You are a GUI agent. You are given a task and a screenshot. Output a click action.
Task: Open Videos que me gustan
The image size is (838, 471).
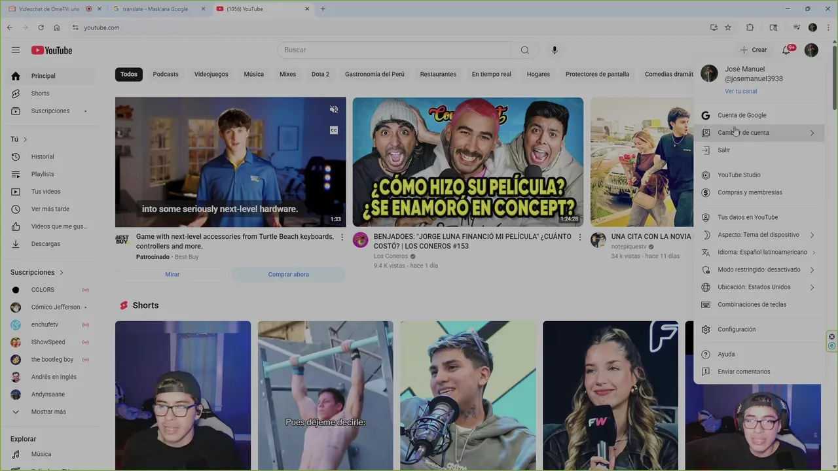pyautogui.click(x=50, y=226)
